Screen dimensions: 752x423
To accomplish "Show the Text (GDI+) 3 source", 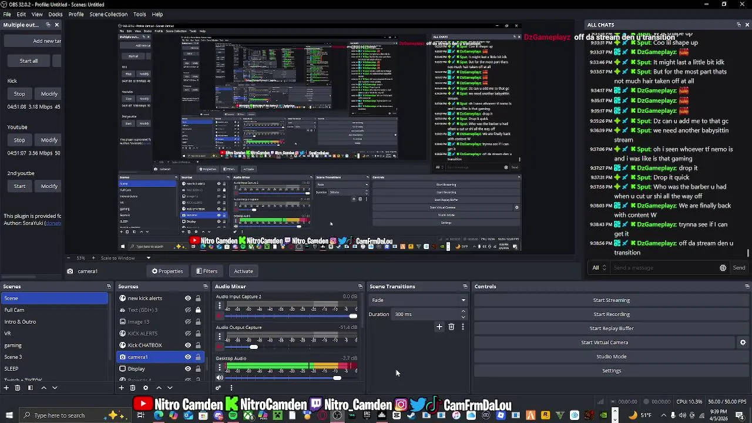I will [188, 310].
